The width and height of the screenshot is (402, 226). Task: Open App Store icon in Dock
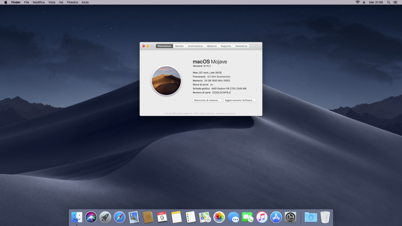[x=276, y=217]
